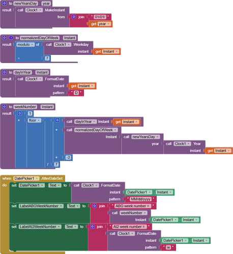Screen dimensions: 233x254
Task: Click mutator gear on the 01/01/ join block
Action: [x=74, y=17]
